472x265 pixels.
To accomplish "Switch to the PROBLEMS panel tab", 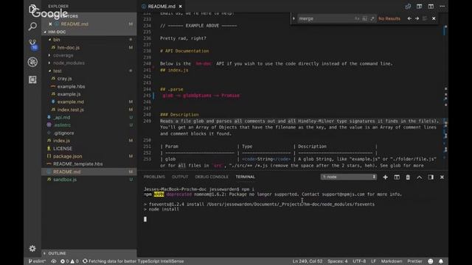I will [x=154, y=177].
